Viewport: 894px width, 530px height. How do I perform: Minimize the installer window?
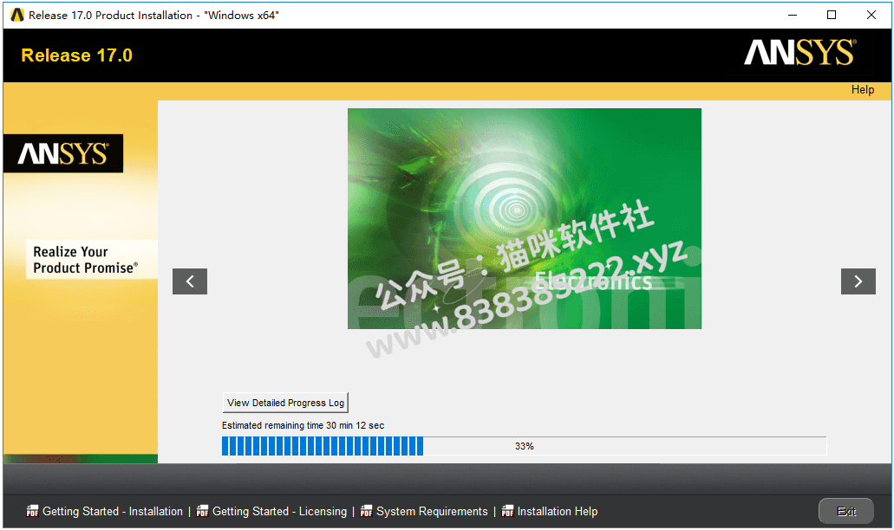pos(793,15)
